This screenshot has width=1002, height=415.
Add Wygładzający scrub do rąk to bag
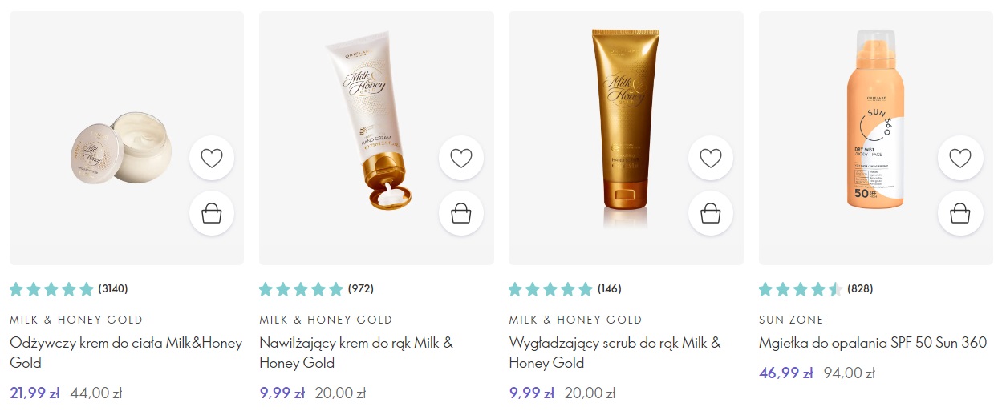pos(711,213)
